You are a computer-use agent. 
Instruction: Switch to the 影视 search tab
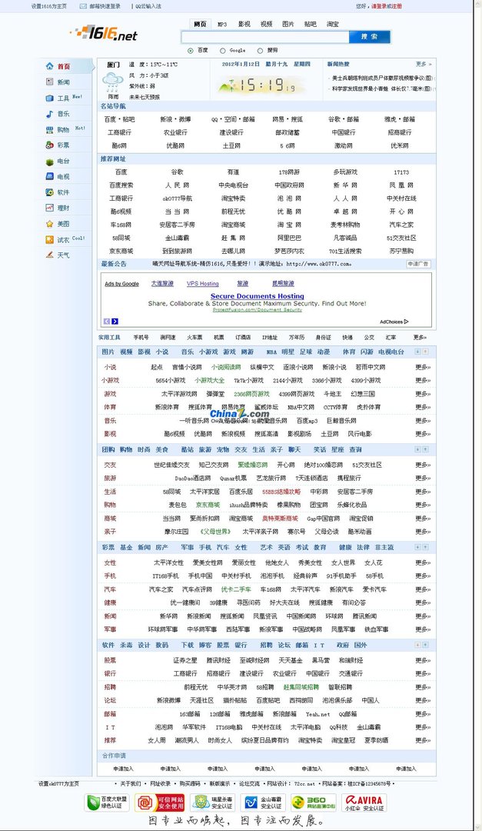click(244, 25)
